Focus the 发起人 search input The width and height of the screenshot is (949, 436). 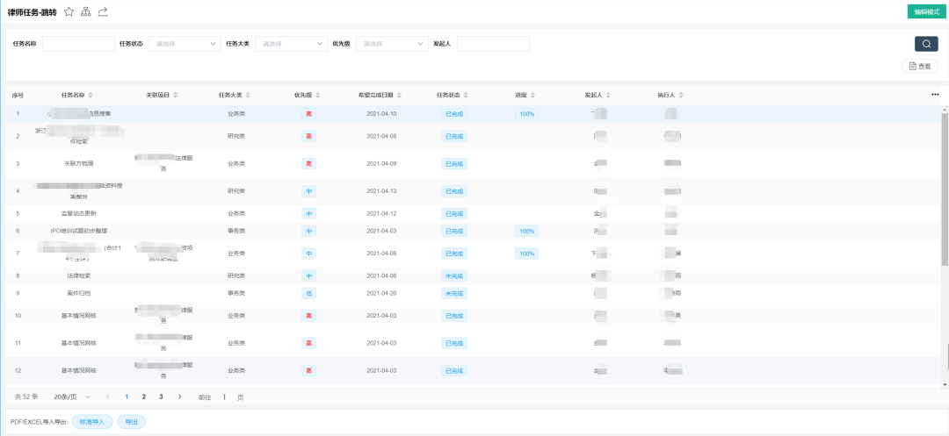click(493, 44)
